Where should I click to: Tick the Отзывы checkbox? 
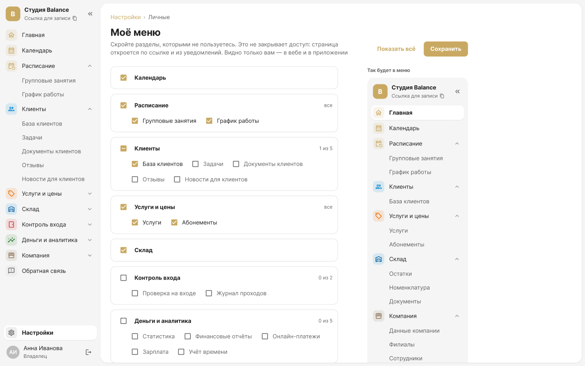pos(135,179)
